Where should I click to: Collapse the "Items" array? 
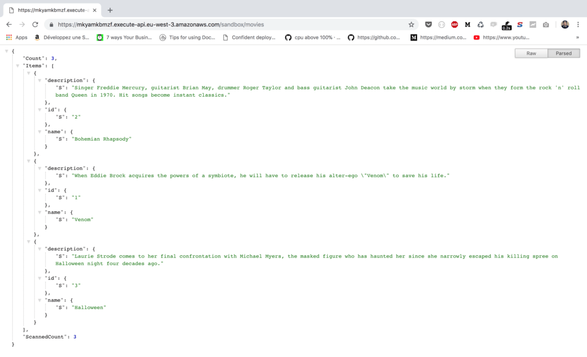coord(18,66)
